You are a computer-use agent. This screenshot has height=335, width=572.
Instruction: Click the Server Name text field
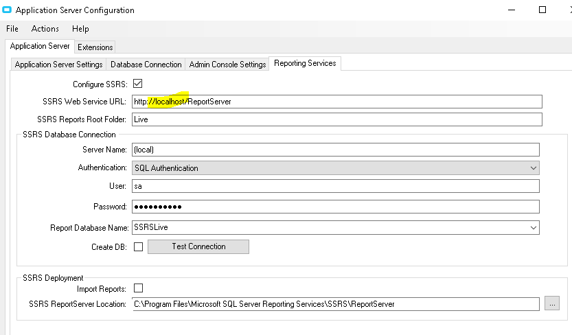[336, 150]
